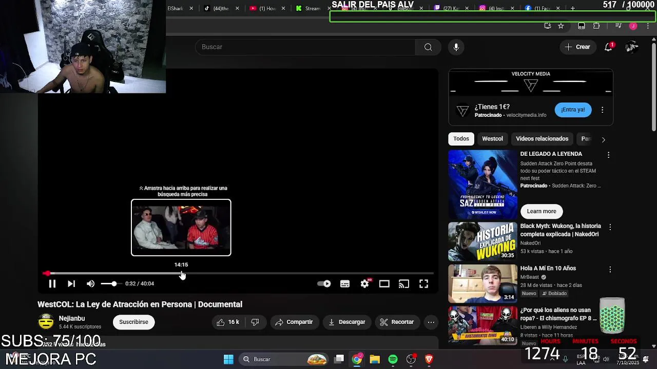Switch to the TikTok (44) tab
Viewport: 657px width, 369px height.
pos(221,8)
